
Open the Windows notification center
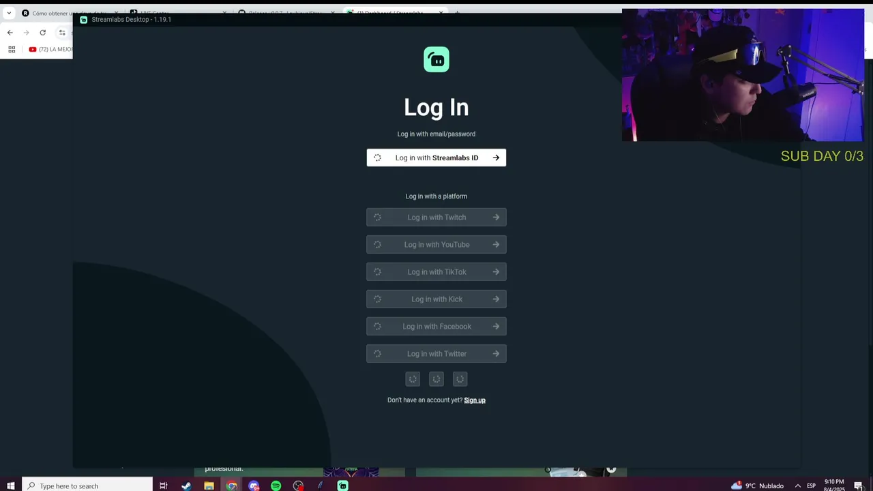(x=858, y=486)
